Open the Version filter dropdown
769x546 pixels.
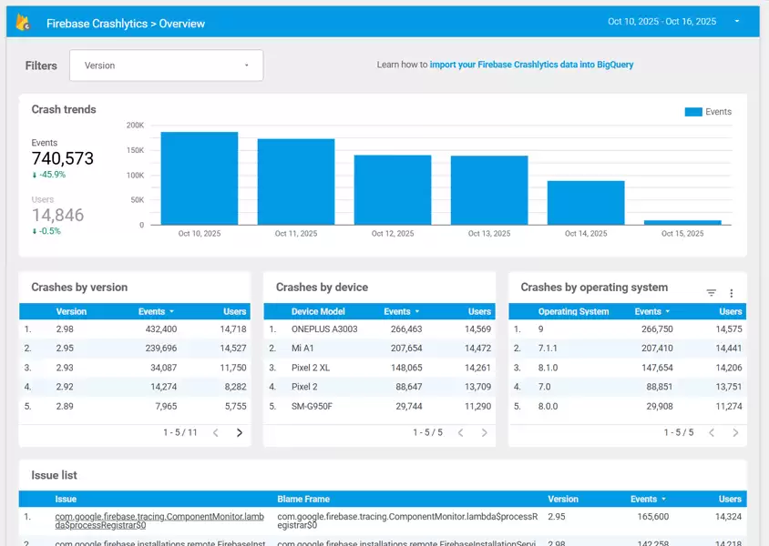(166, 65)
